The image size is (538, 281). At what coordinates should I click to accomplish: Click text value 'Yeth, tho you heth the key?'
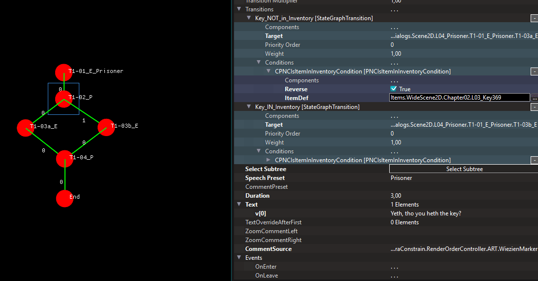pos(426,213)
